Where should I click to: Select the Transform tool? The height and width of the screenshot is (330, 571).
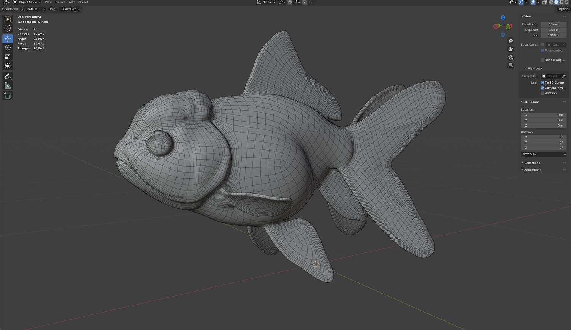tap(8, 66)
